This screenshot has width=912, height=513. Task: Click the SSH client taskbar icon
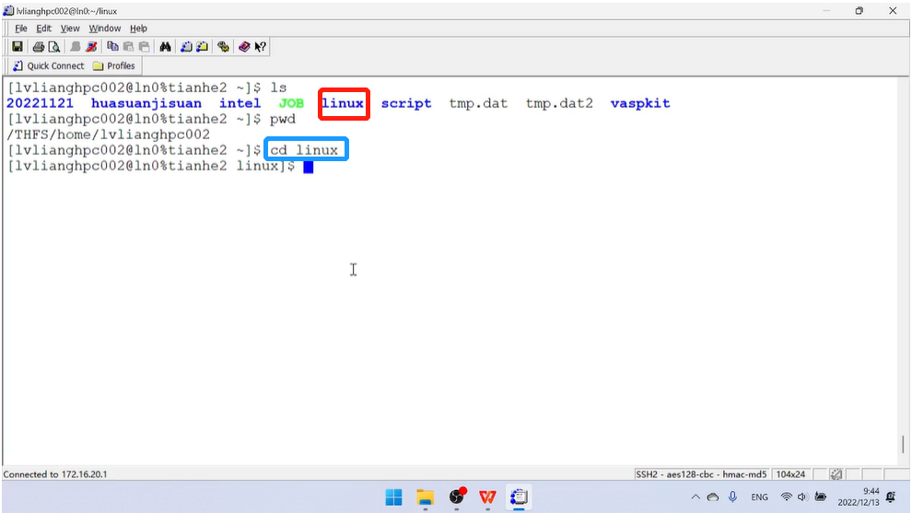coord(519,497)
